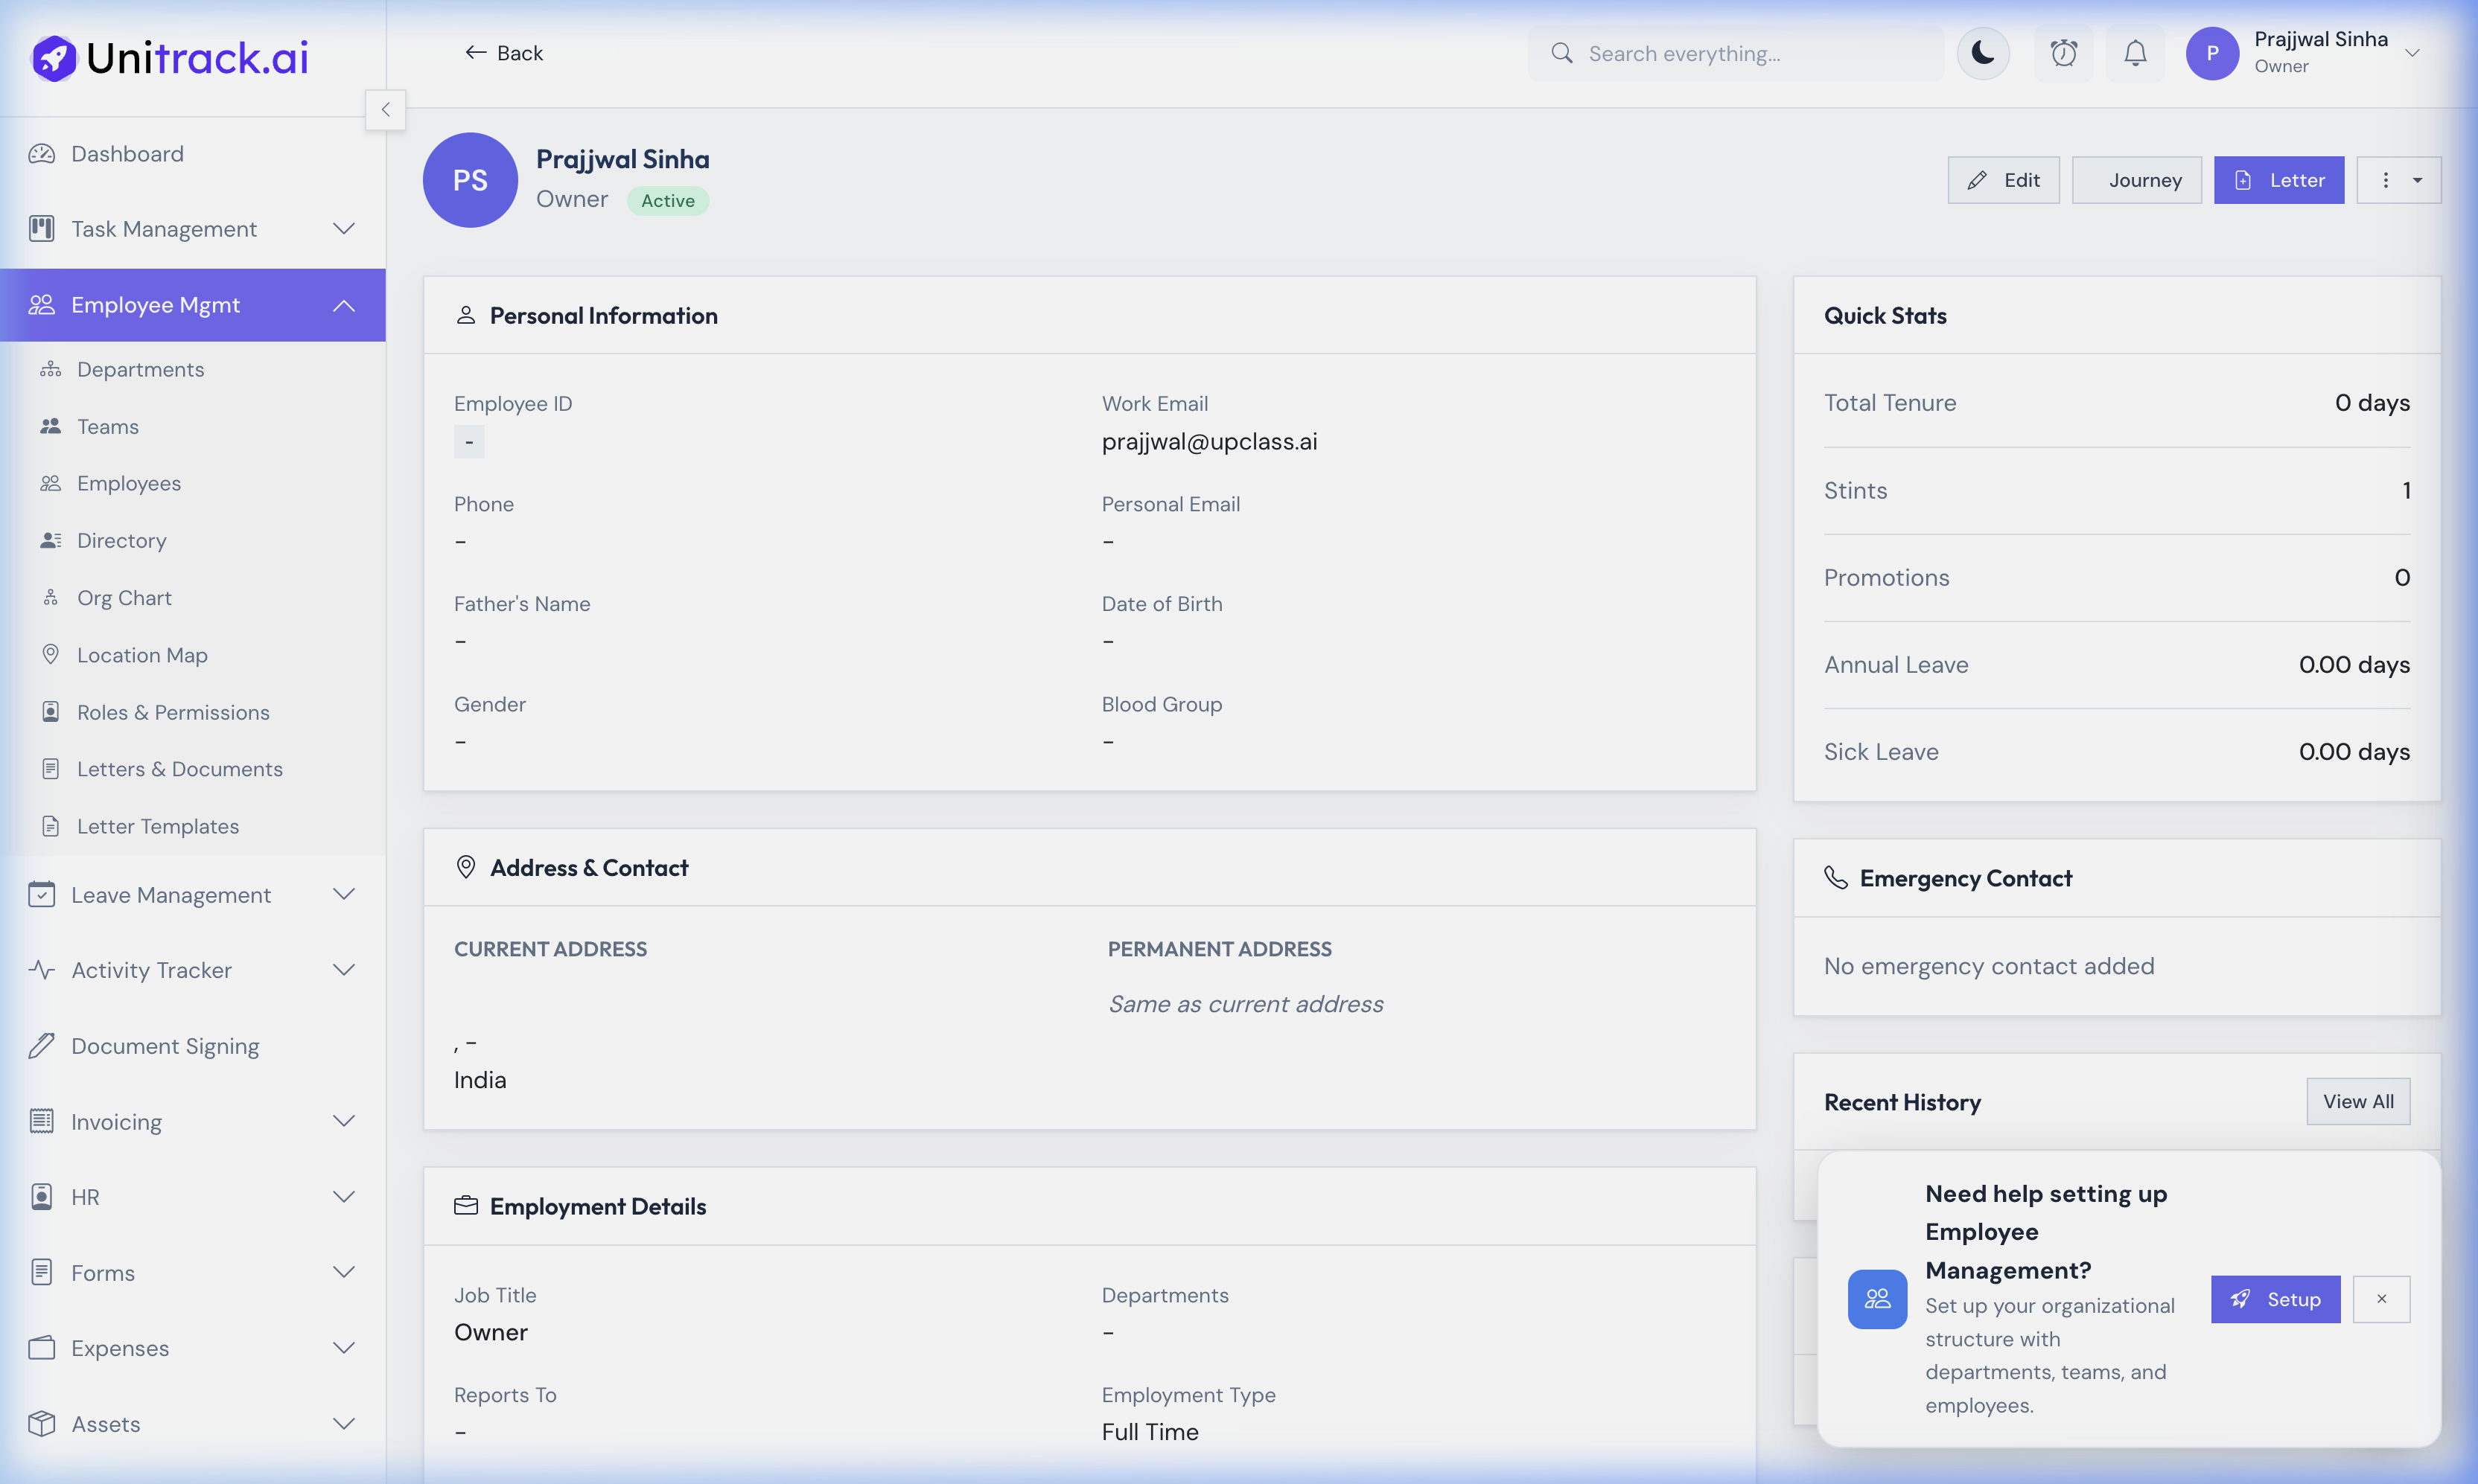Click the Letter button

pyautogui.click(x=2278, y=180)
